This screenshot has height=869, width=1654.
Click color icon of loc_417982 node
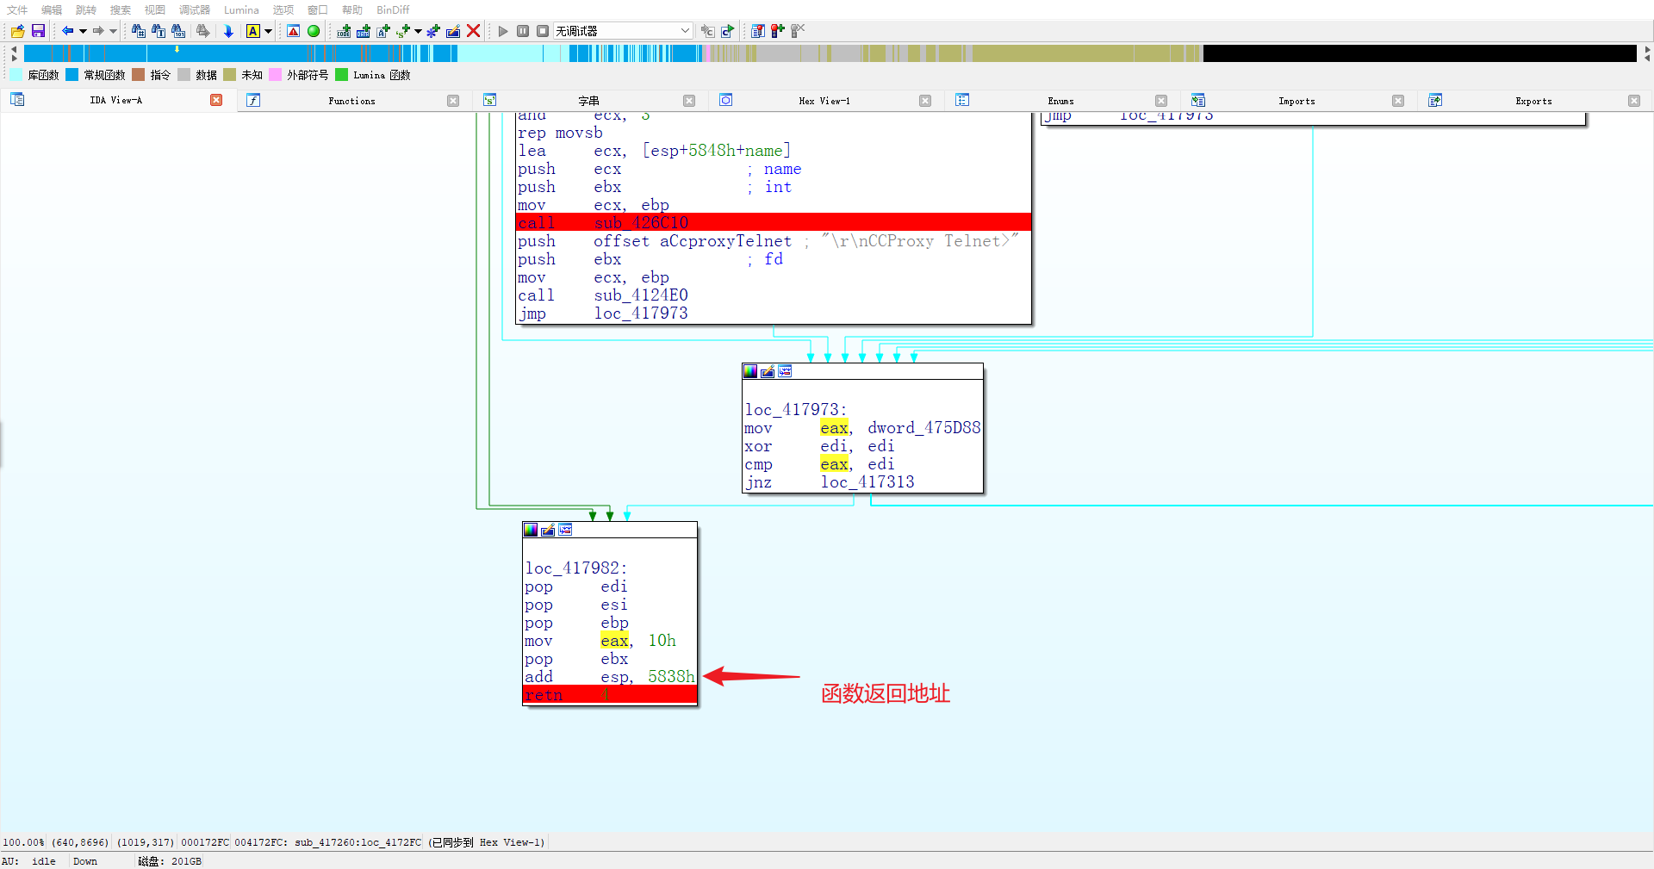pos(531,530)
